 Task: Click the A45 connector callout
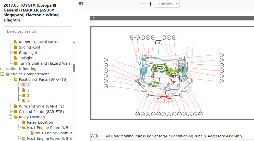(222, 60)
